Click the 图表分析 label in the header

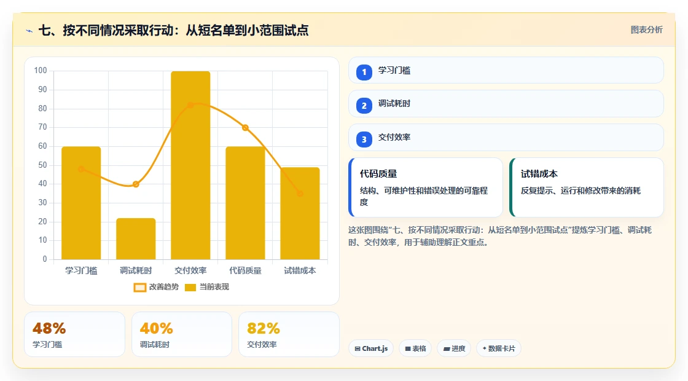[x=647, y=30]
